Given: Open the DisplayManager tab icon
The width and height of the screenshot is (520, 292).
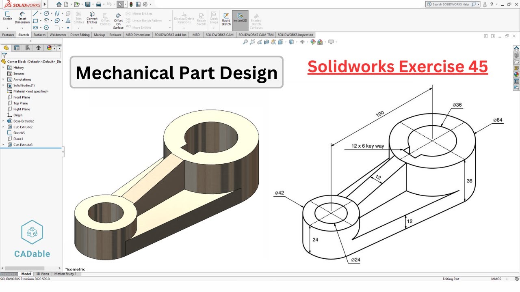Looking at the screenshot, I should (49, 48).
